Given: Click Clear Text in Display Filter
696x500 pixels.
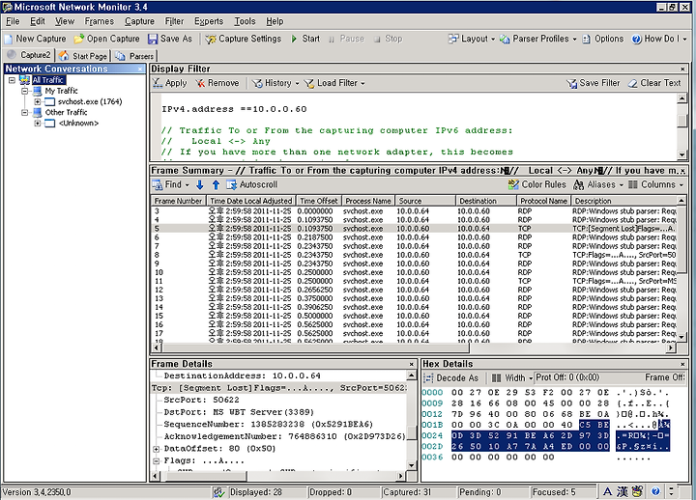Looking at the screenshot, I should [x=654, y=83].
